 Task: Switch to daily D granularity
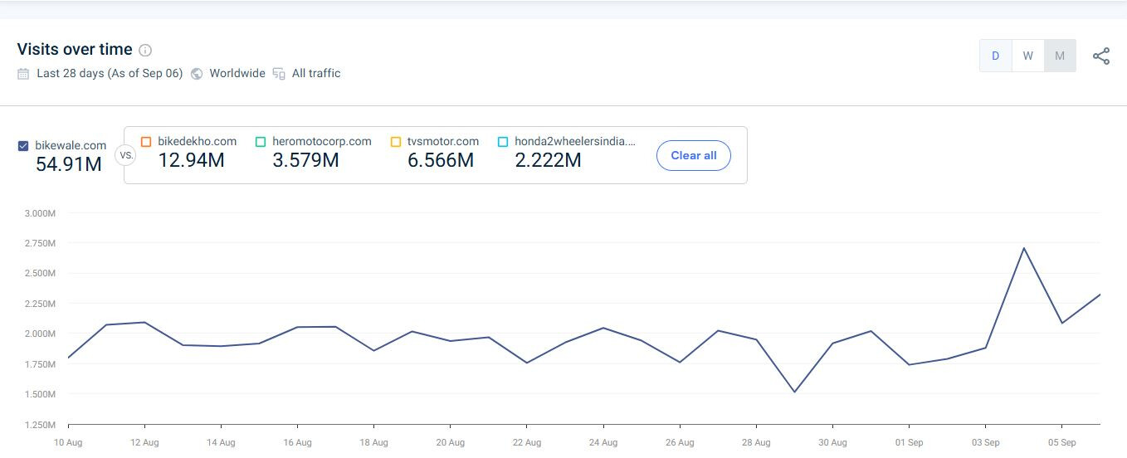coord(995,56)
